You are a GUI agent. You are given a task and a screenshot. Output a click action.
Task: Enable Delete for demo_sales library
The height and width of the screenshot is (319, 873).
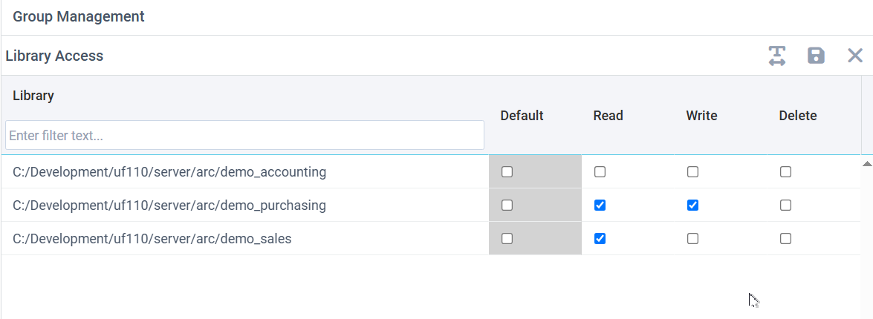click(x=785, y=239)
